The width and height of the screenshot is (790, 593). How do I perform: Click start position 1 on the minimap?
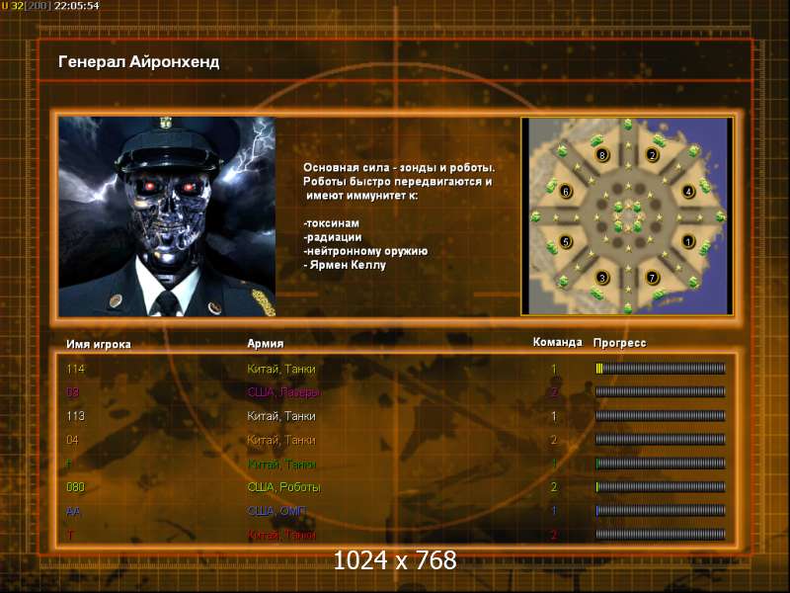tap(688, 241)
